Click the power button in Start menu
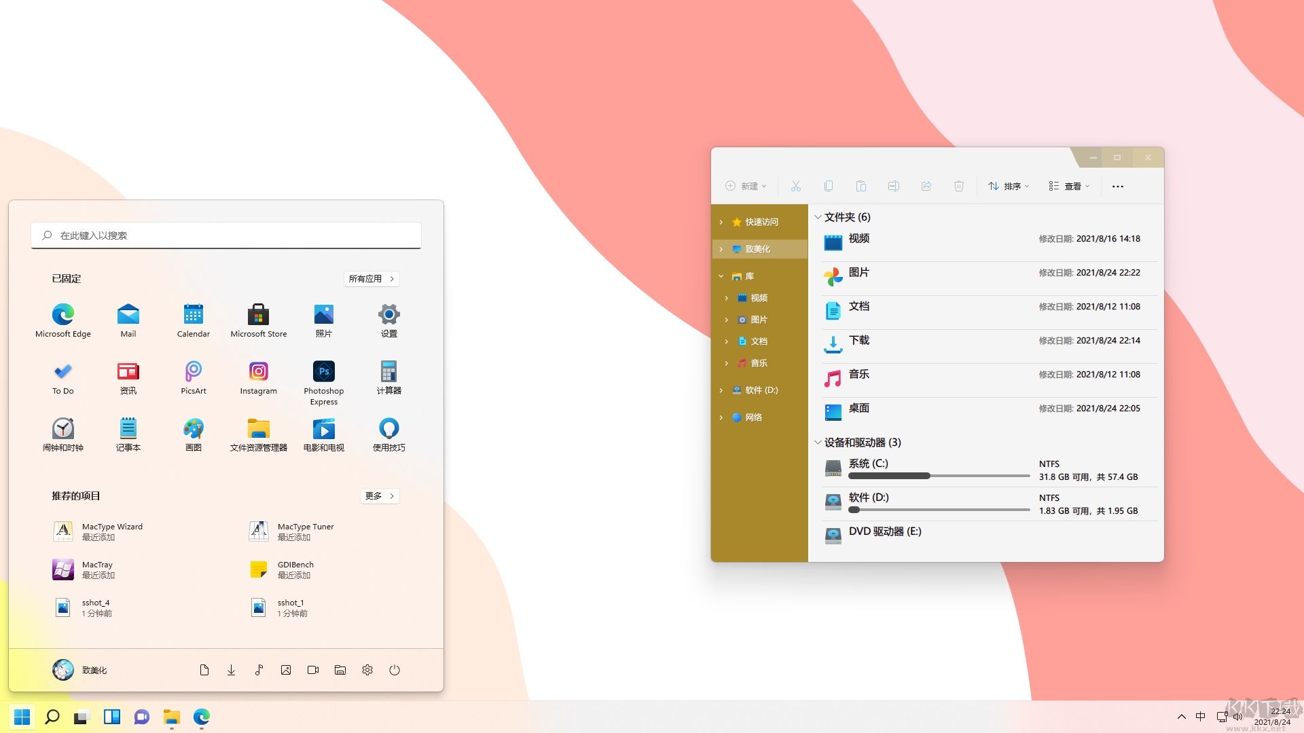This screenshot has width=1304, height=733. (395, 670)
